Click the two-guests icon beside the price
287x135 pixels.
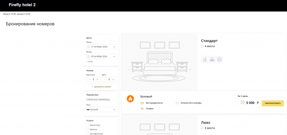[x=242, y=102]
